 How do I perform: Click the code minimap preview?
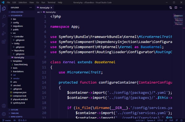point(178,20)
